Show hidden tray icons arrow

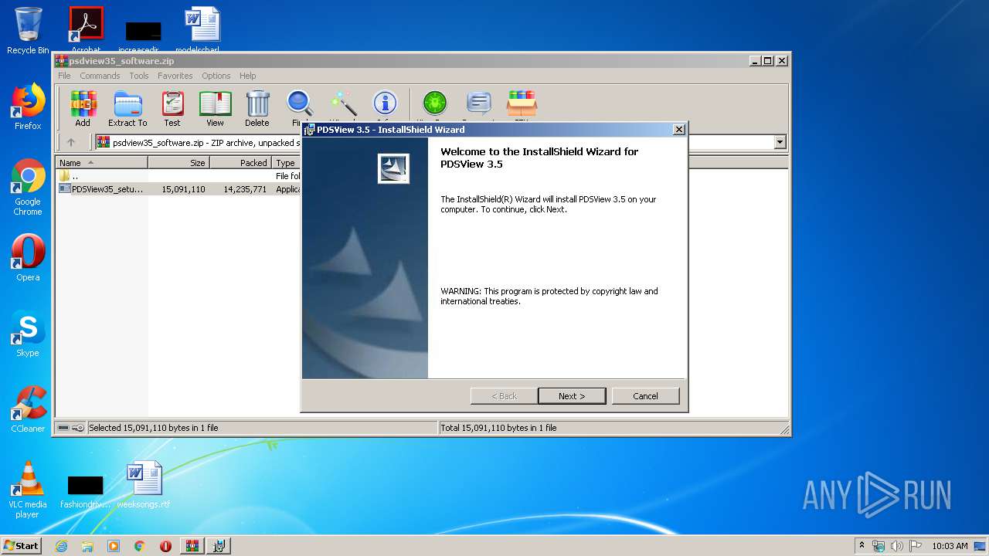tap(862, 546)
